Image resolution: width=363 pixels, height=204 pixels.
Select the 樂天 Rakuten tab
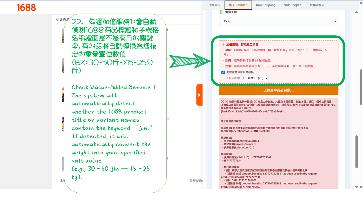238,5
